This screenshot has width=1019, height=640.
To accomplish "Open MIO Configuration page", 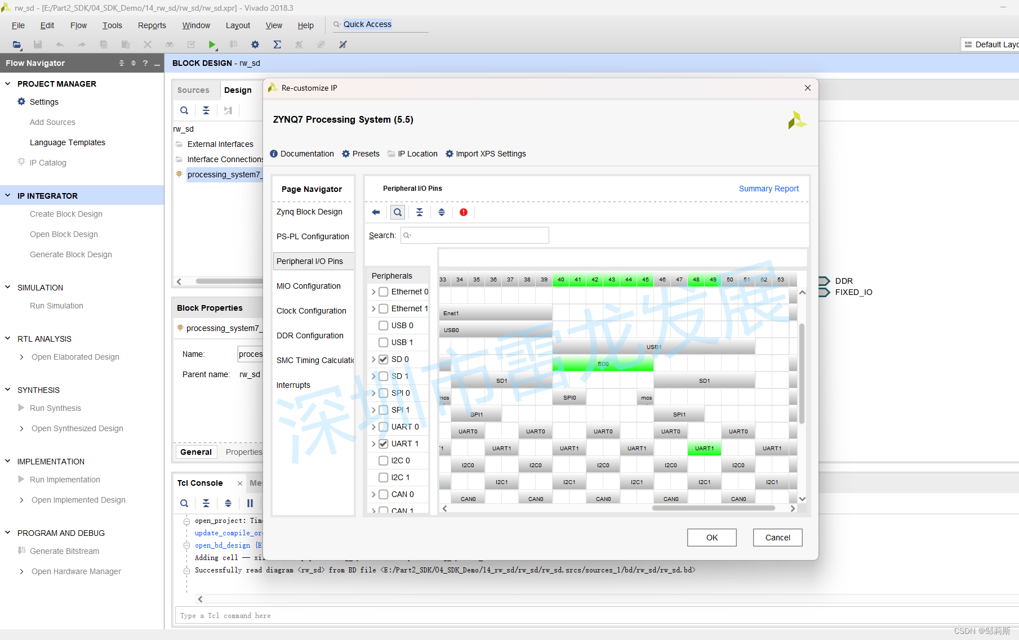I will tap(309, 286).
